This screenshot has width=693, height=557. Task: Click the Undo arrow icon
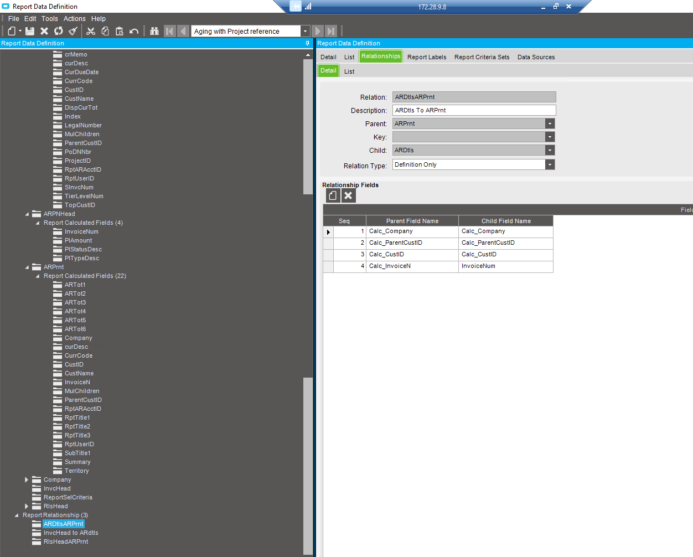(x=134, y=31)
